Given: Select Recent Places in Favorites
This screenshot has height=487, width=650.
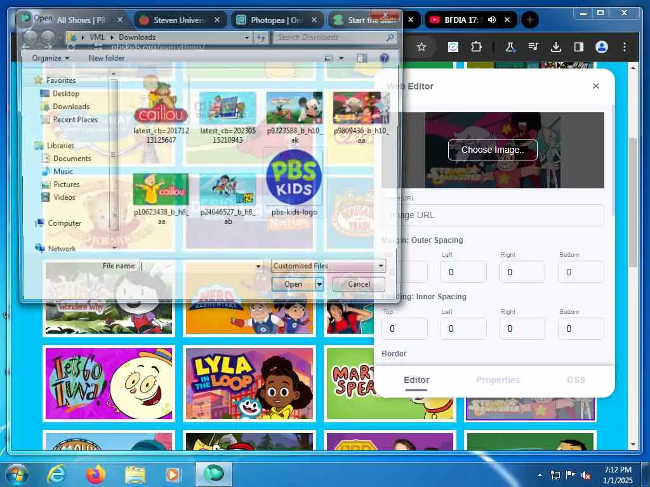Looking at the screenshot, I should (75, 119).
